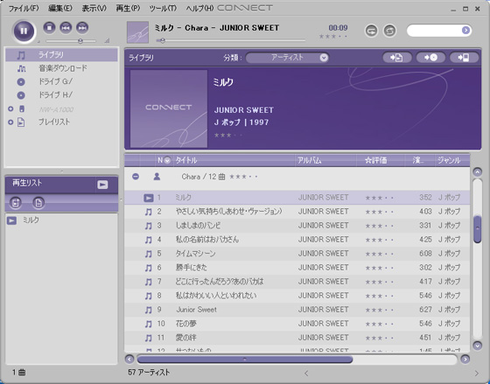Select track 2 やさしい気持ち
The width and height of the screenshot is (490, 384).
point(297,212)
